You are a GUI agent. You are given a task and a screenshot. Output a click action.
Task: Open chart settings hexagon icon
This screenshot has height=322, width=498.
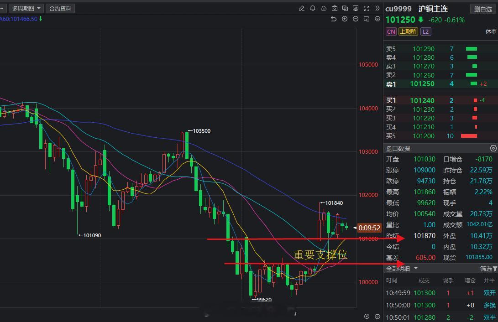pos(377,19)
